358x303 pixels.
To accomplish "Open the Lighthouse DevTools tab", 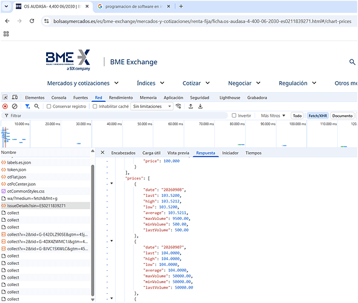I will pyautogui.click(x=230, y=98).
